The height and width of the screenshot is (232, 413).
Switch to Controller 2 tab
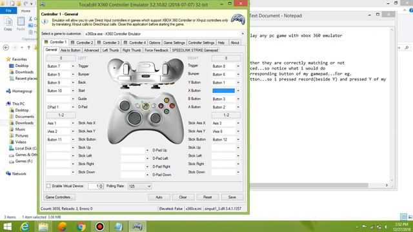pyautogui.click(x=82, y=43)
